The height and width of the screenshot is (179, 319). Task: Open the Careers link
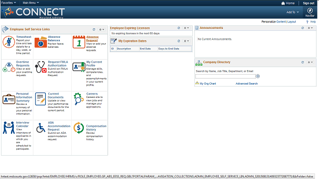(92, 94)
